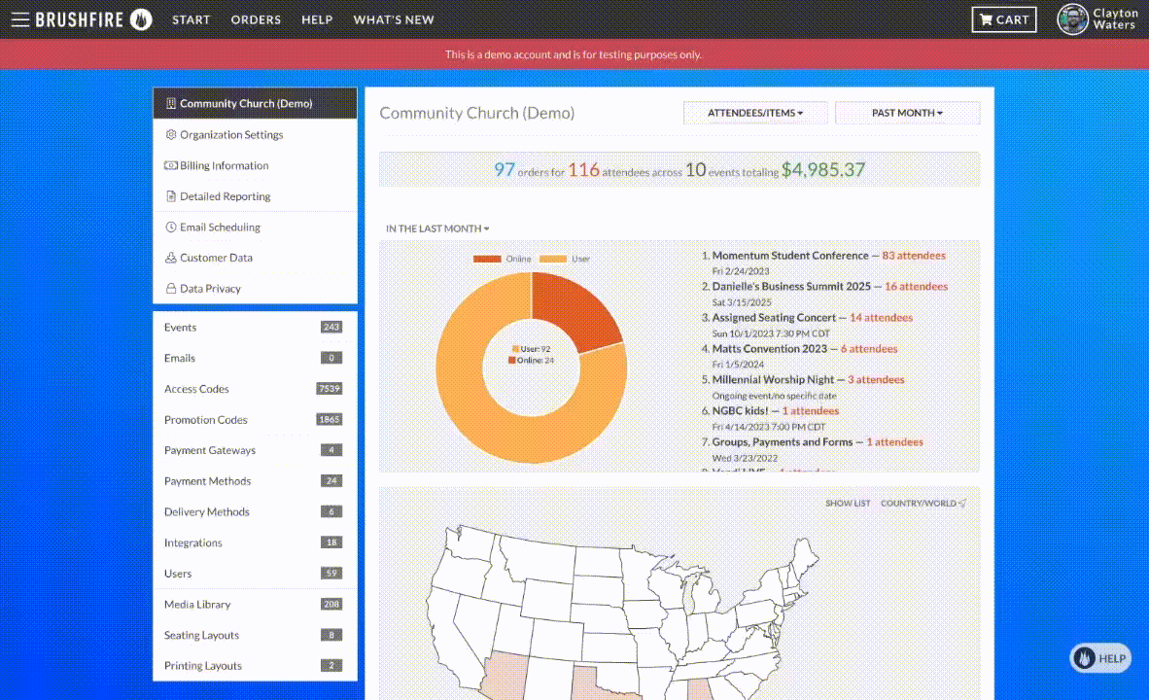This screenshot has width=1149, height=700.
Task: Open the Orders menu
Action: click(256, 19)
